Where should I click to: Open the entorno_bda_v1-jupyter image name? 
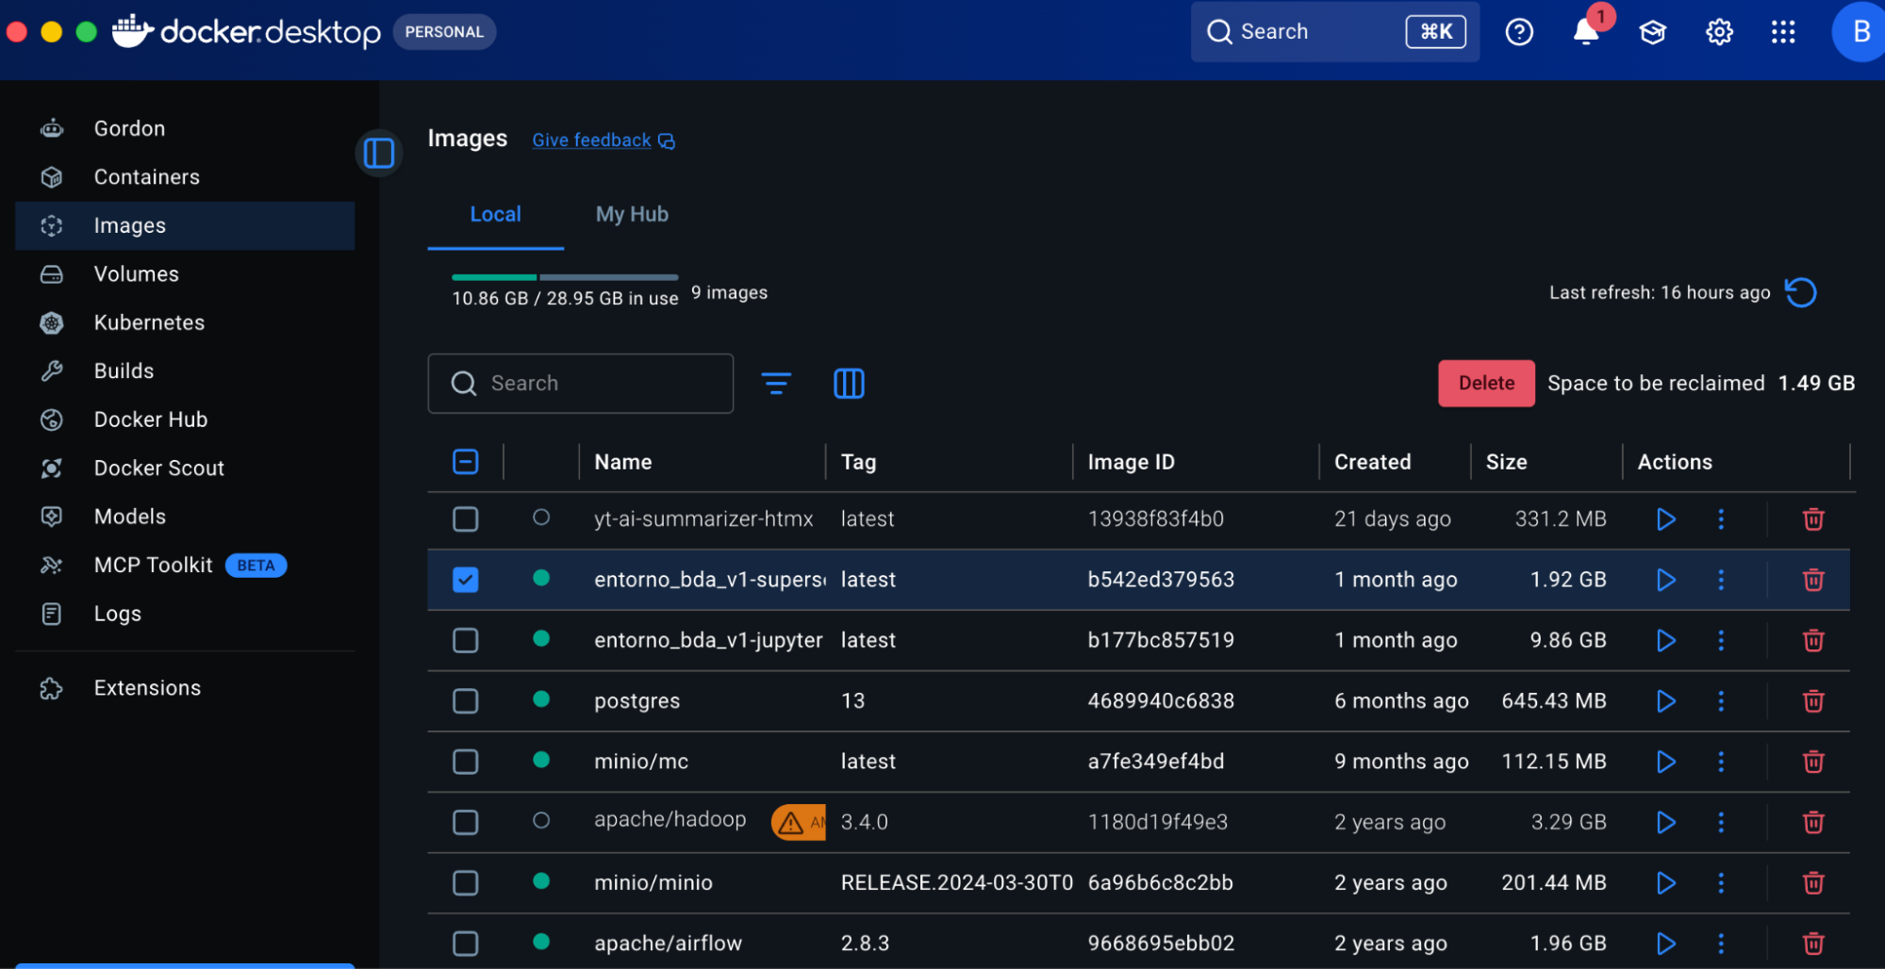click(708, 641)
